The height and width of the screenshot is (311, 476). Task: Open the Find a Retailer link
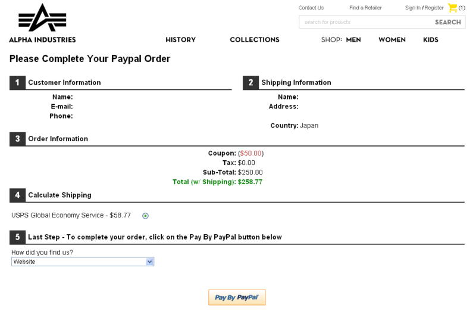[365, 8]
